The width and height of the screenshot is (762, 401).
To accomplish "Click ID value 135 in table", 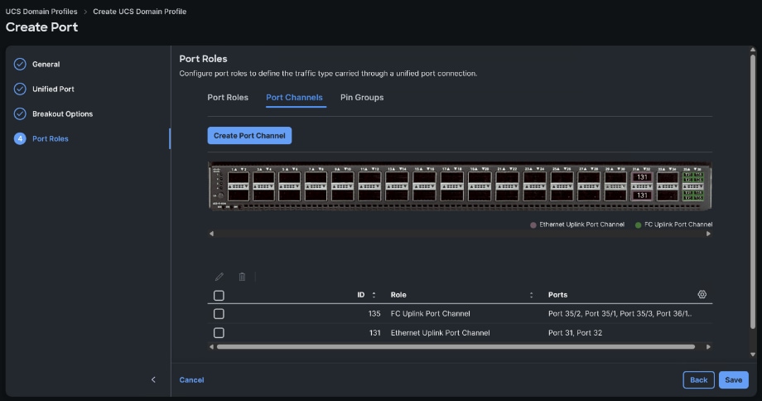I will (x=374, y=313).
